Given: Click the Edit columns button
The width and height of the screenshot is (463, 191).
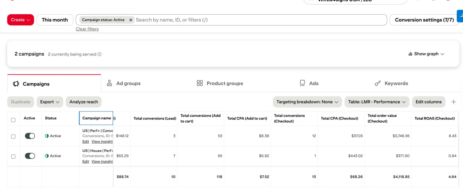Looking at the screenshot, I should 428,102.
